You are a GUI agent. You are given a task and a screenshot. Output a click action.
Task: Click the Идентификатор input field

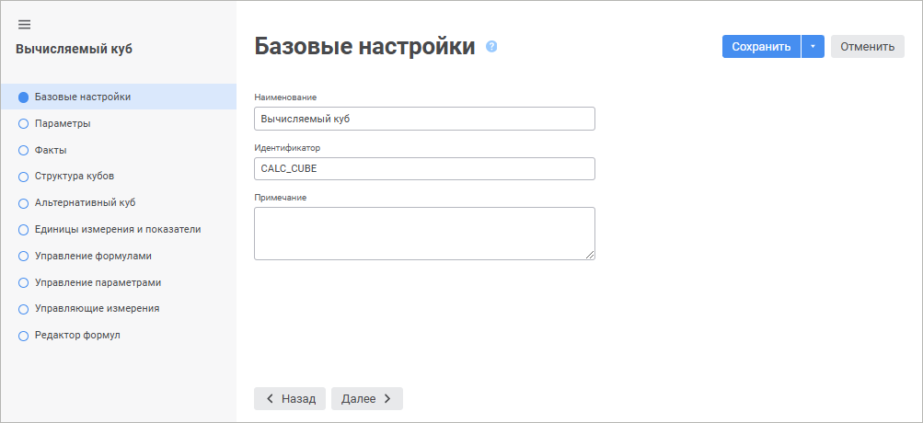424,168
